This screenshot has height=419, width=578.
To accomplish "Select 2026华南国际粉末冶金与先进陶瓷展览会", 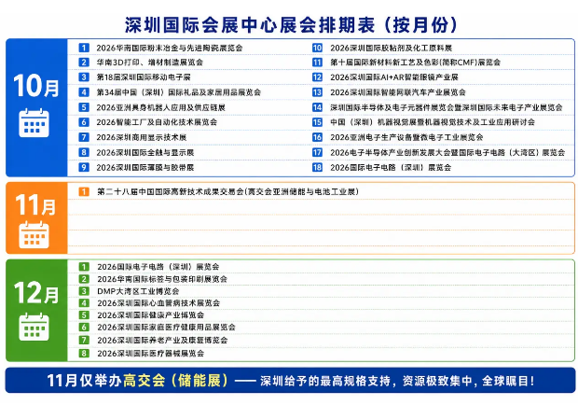I will pyautogui.click(x=170, y=48).
